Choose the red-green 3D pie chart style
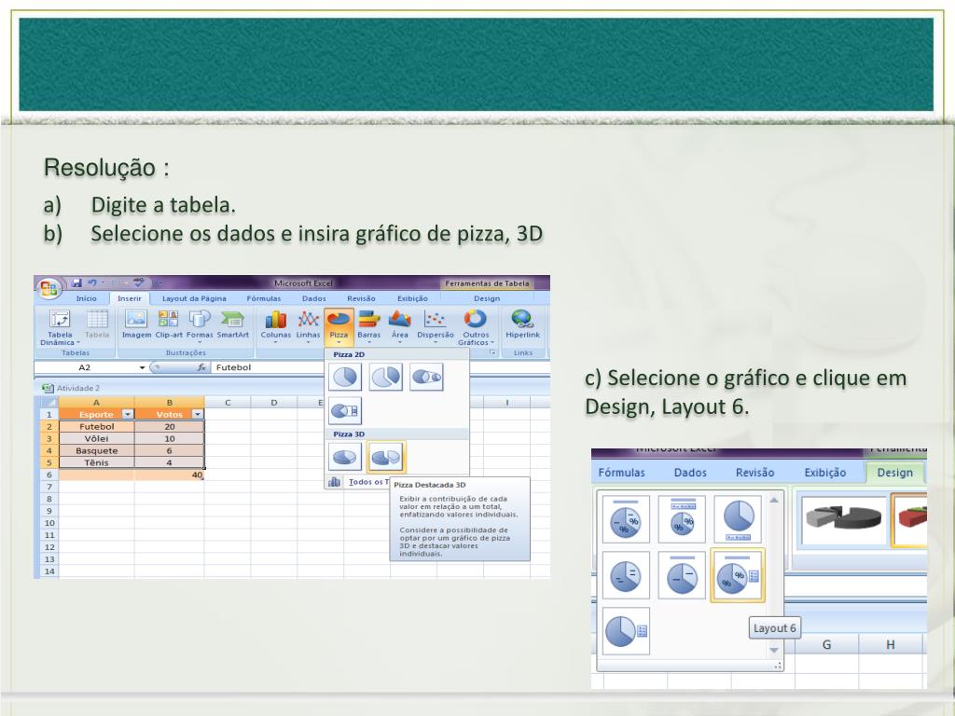This screenshot has height=716, width=955. click(910, 519)
